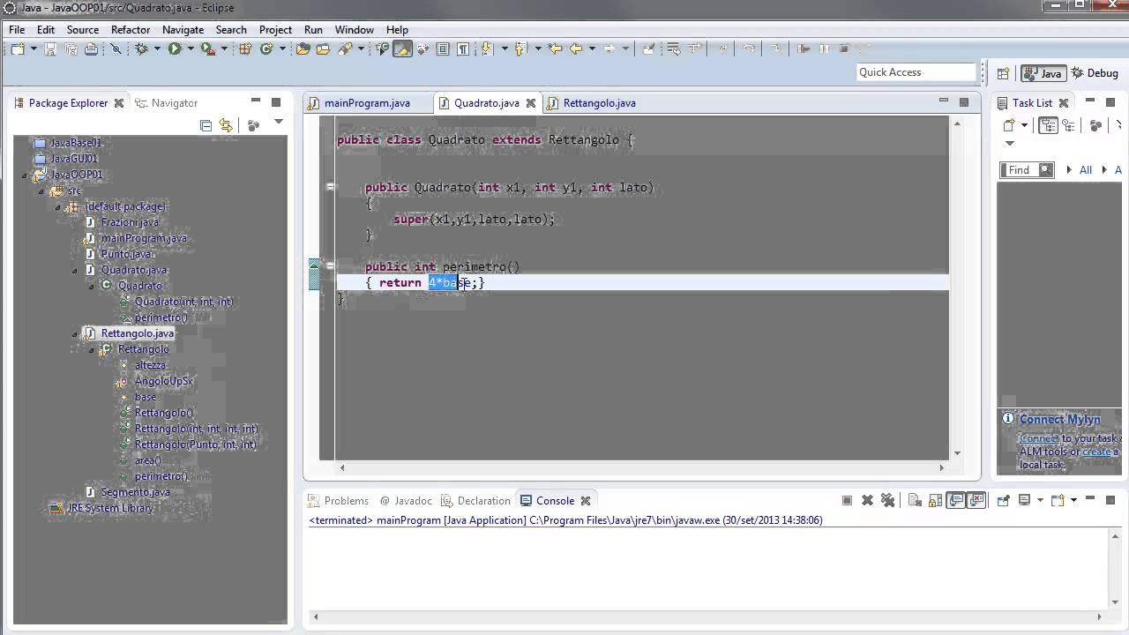Select Punto.java in the tree
The height and width of the screenshot is (635, 1129).
[127, 254]
